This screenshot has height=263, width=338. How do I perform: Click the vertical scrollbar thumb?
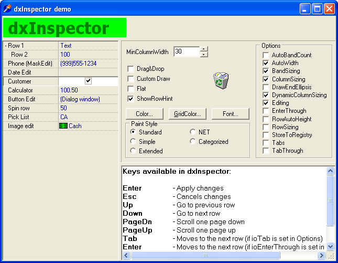[x=330, y=201]
